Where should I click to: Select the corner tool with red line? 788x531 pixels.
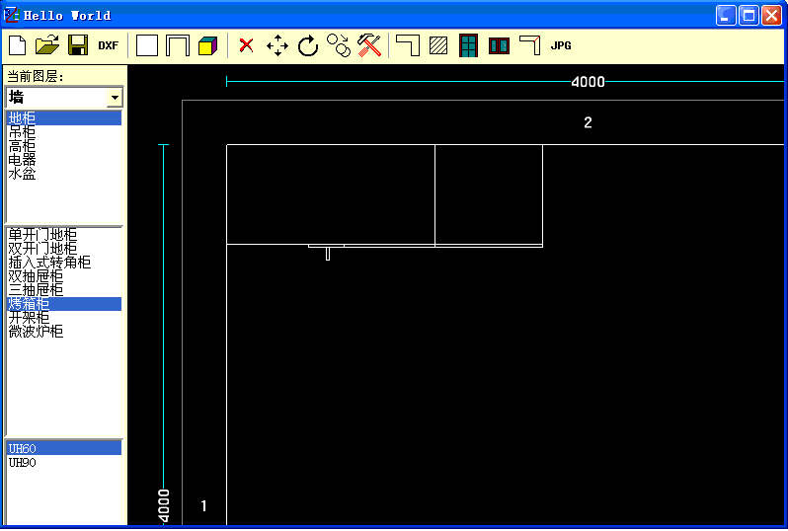click(x=529, y=45)
